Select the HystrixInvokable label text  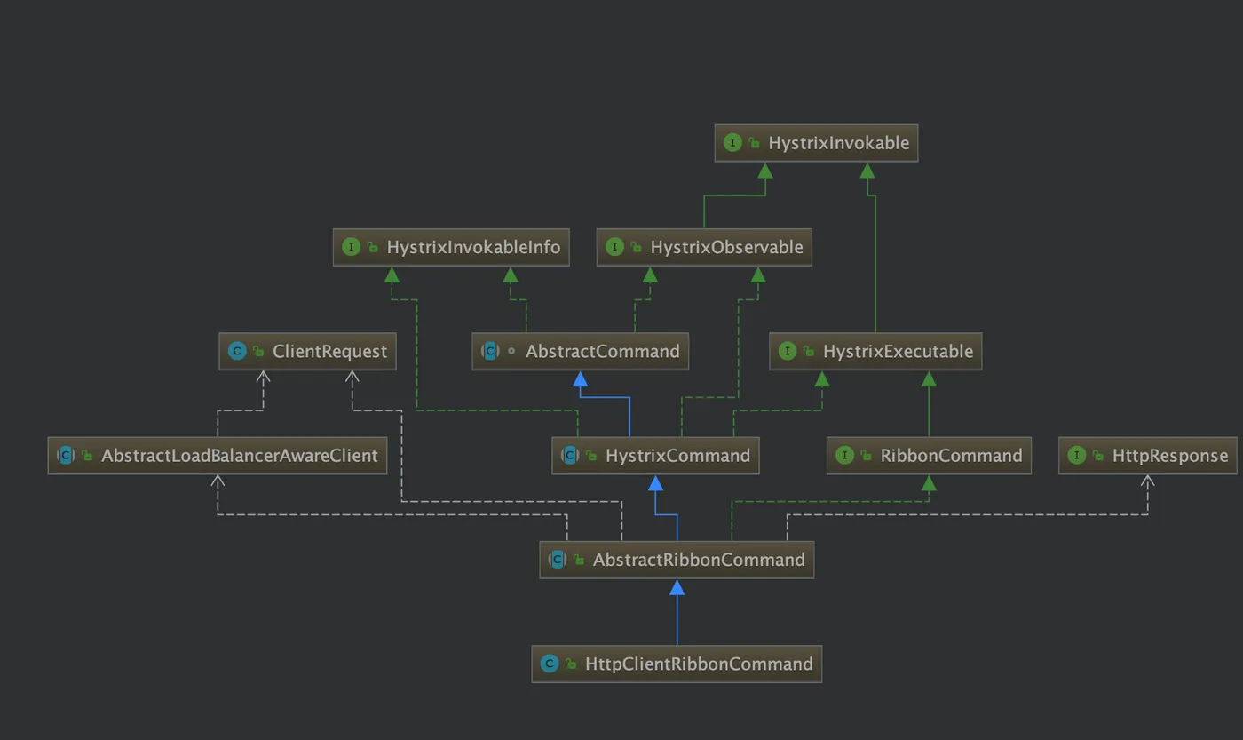[x=839, y=143]
